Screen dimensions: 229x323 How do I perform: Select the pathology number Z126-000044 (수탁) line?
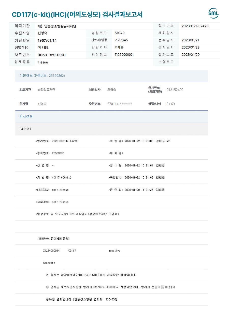(57, 141)
